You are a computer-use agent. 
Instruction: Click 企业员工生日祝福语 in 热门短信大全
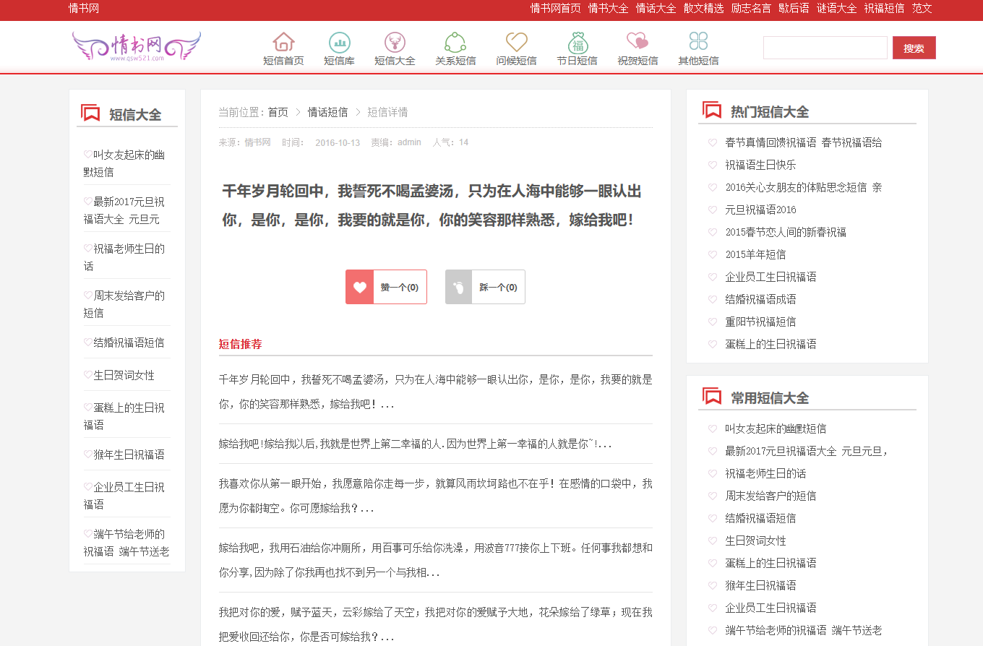tap(771, 277)
